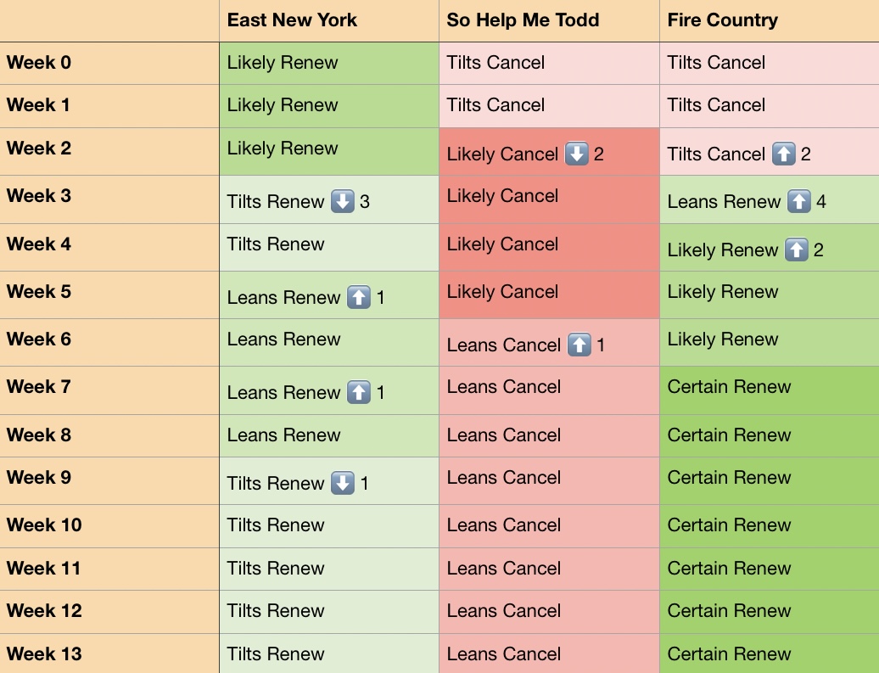Click So Help Me Todd Week 1 Tilts Cancel cell
Viewport: 879px width, 673px height.
click(x=550, y=106)
